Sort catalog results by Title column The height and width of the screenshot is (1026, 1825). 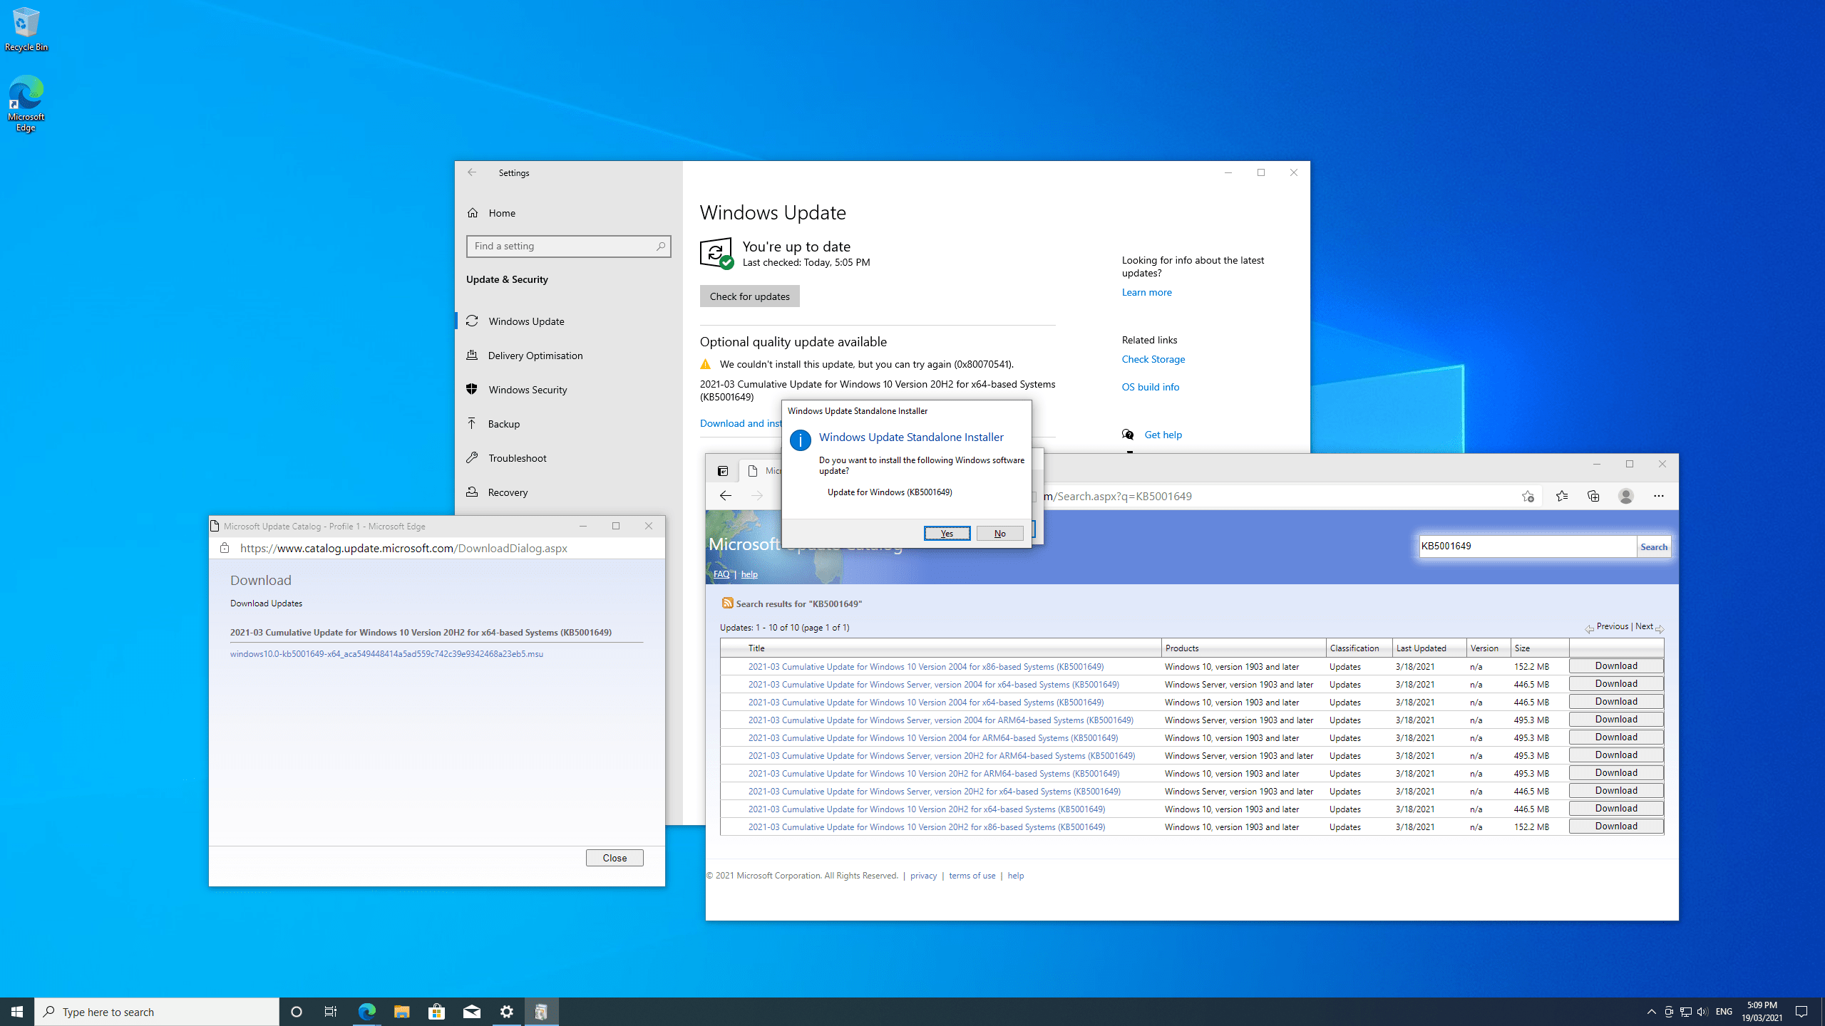pos(756,648)
